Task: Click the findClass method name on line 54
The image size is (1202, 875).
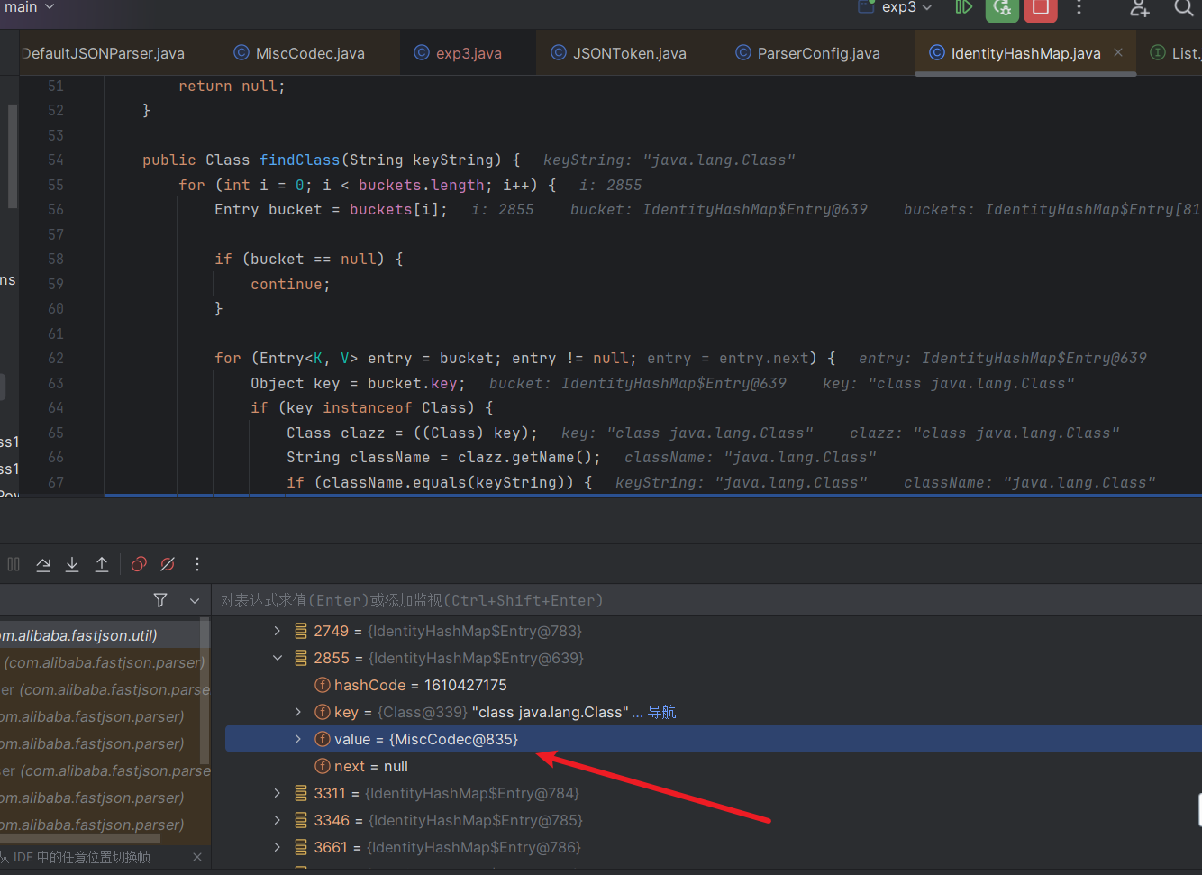Action: (x=300, y=160)
